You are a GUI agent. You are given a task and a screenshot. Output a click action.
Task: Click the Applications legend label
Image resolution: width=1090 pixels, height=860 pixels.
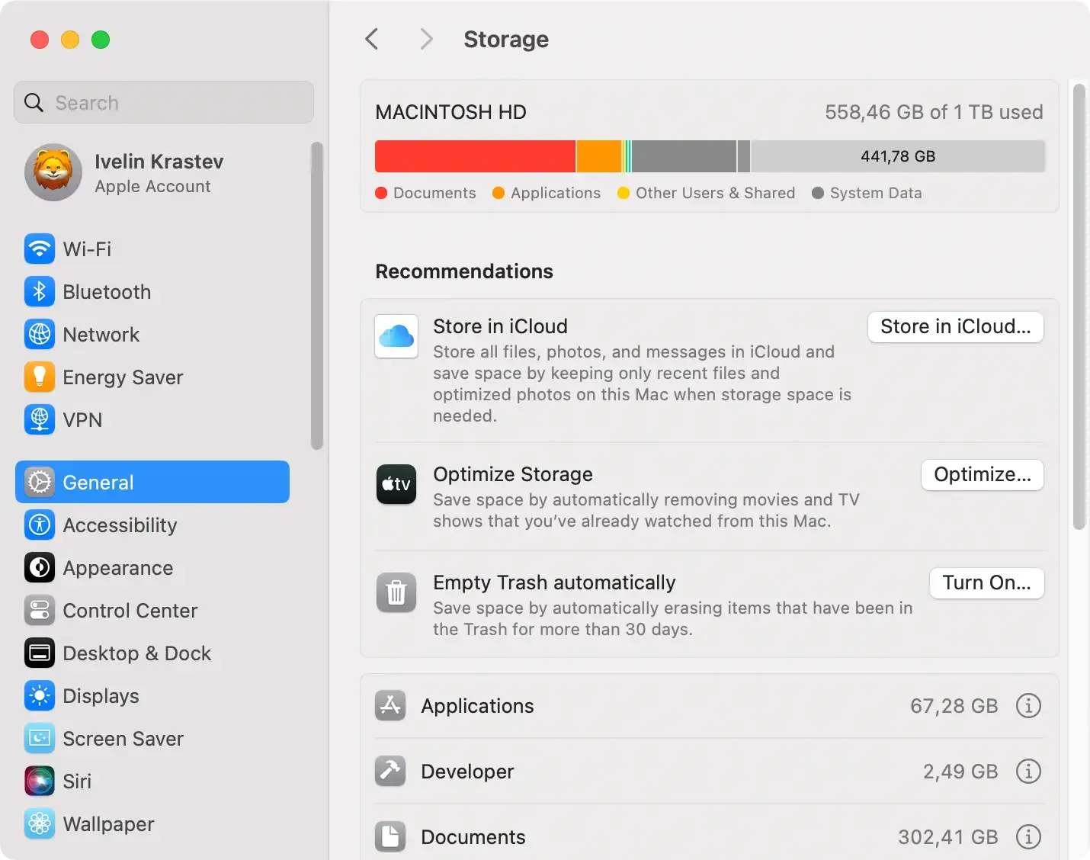click(555, 193)
